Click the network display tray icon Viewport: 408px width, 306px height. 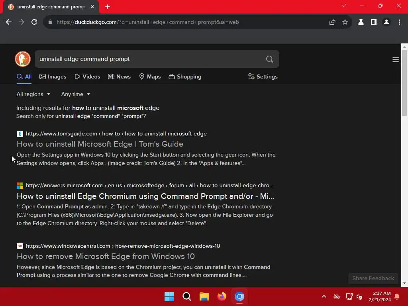pos(349,296)
